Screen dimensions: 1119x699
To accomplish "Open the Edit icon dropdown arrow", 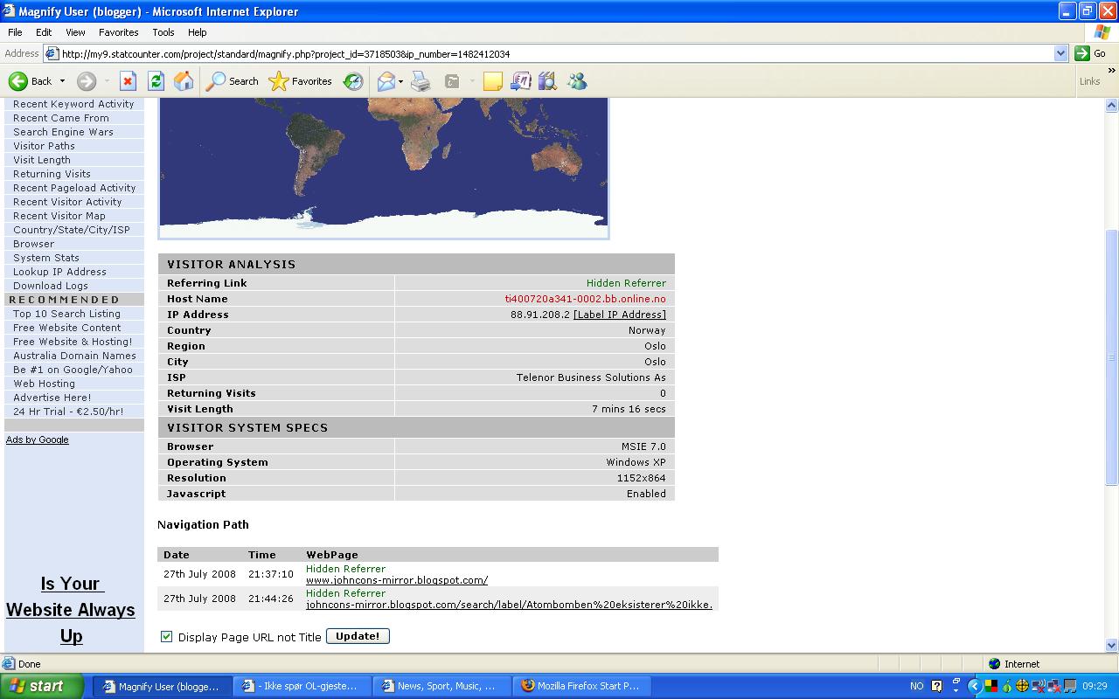I will (x=472, y=81).
